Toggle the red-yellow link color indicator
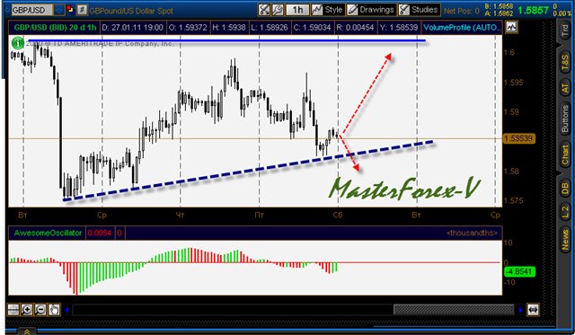 tap(70, 10)
